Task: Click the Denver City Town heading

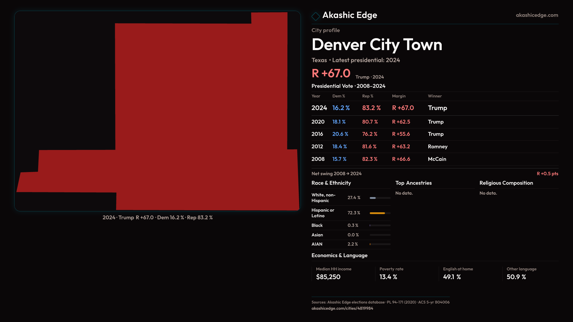Action: tap(377, 45)
